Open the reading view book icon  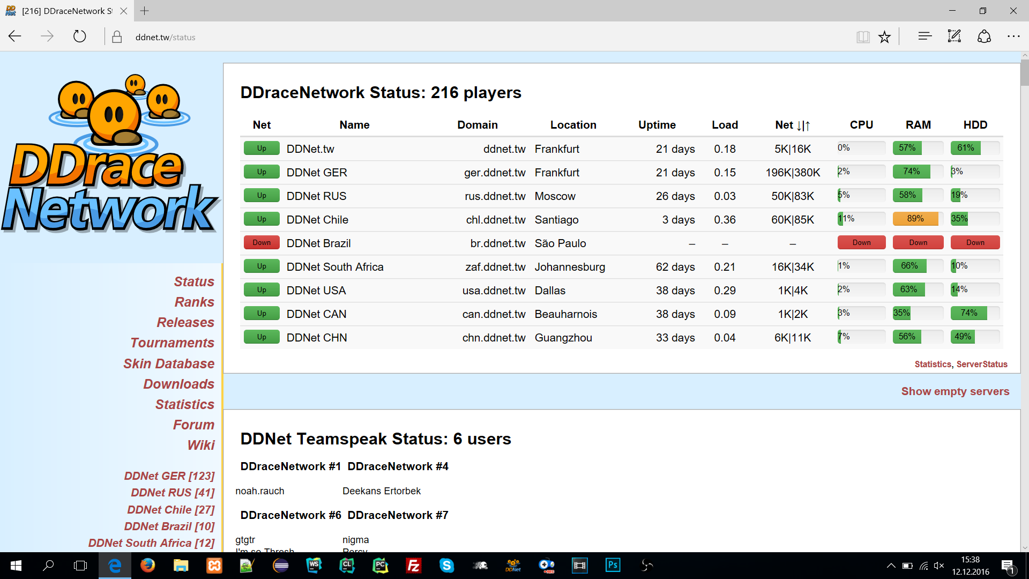click(x=862, y=36)
